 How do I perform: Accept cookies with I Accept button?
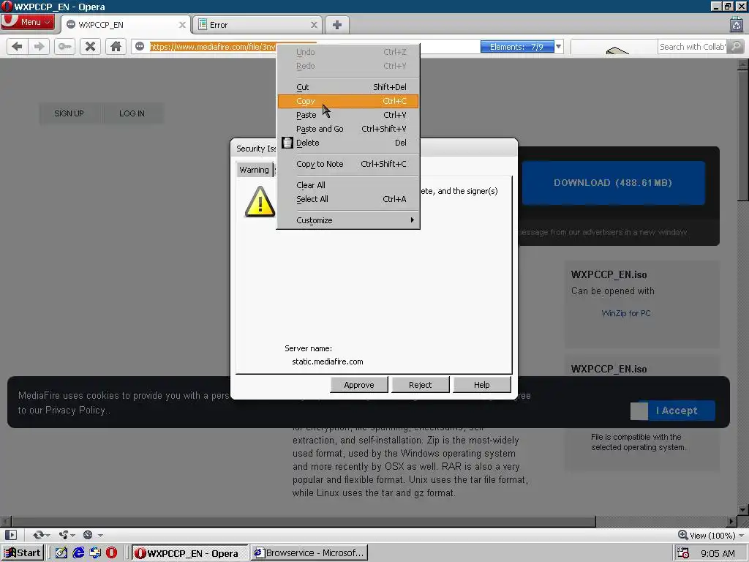click(677, 411)
